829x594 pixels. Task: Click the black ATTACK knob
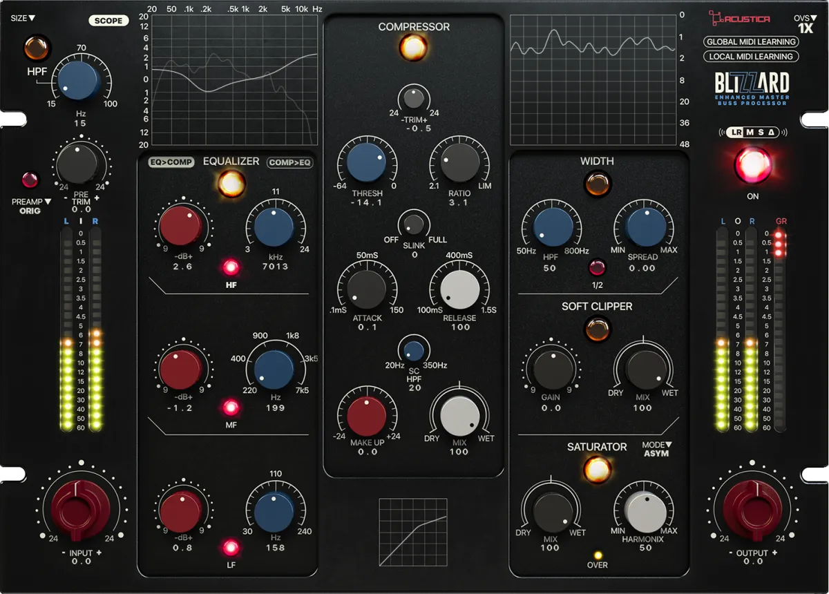368,289
